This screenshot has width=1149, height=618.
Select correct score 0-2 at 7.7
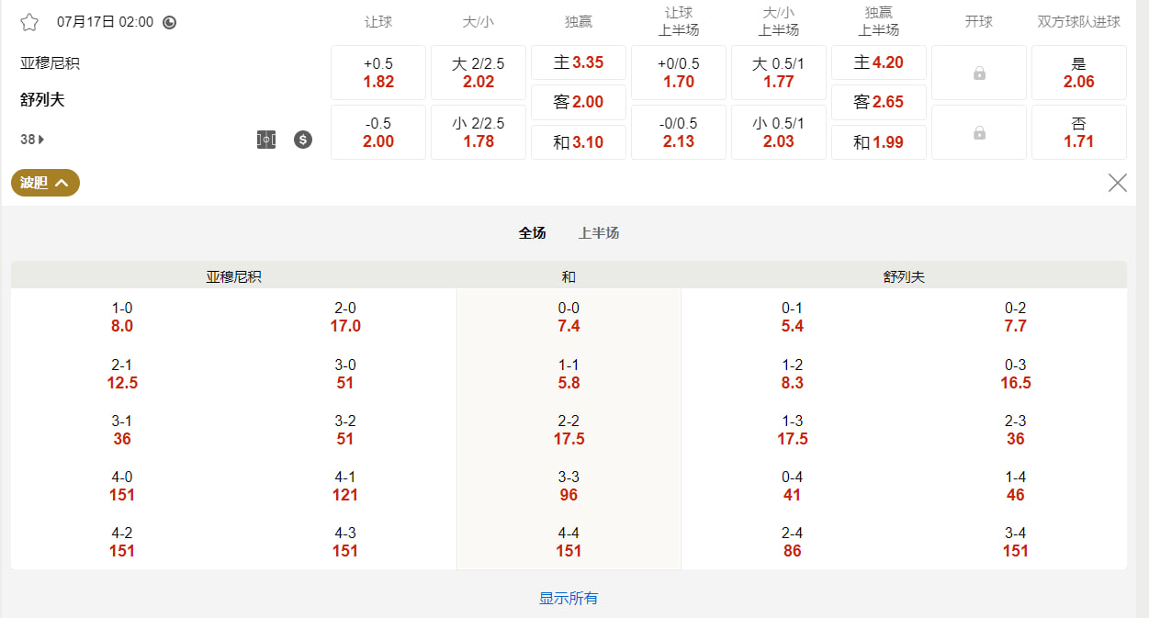1016,317
